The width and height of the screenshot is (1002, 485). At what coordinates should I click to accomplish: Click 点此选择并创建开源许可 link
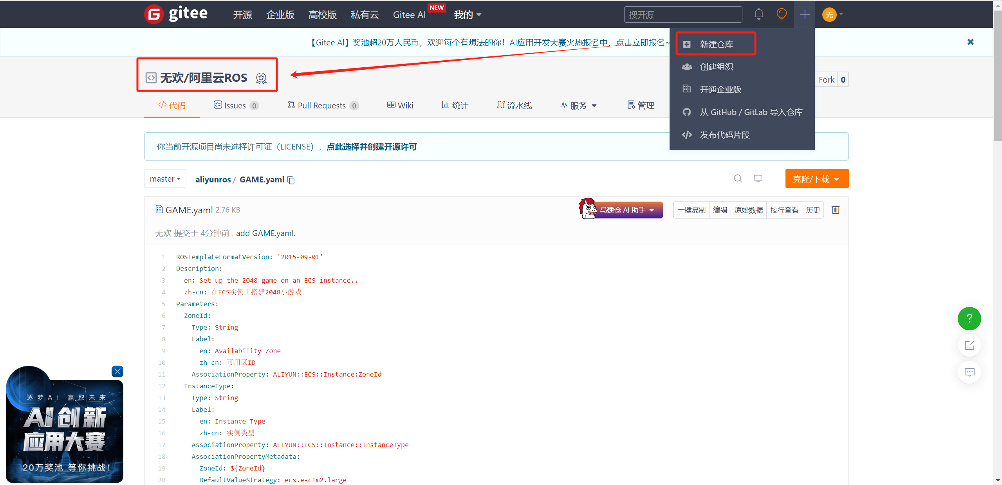point(372,147)
